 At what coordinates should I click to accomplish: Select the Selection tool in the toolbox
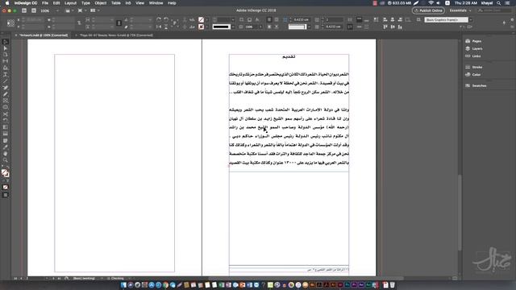coord(6,42)
